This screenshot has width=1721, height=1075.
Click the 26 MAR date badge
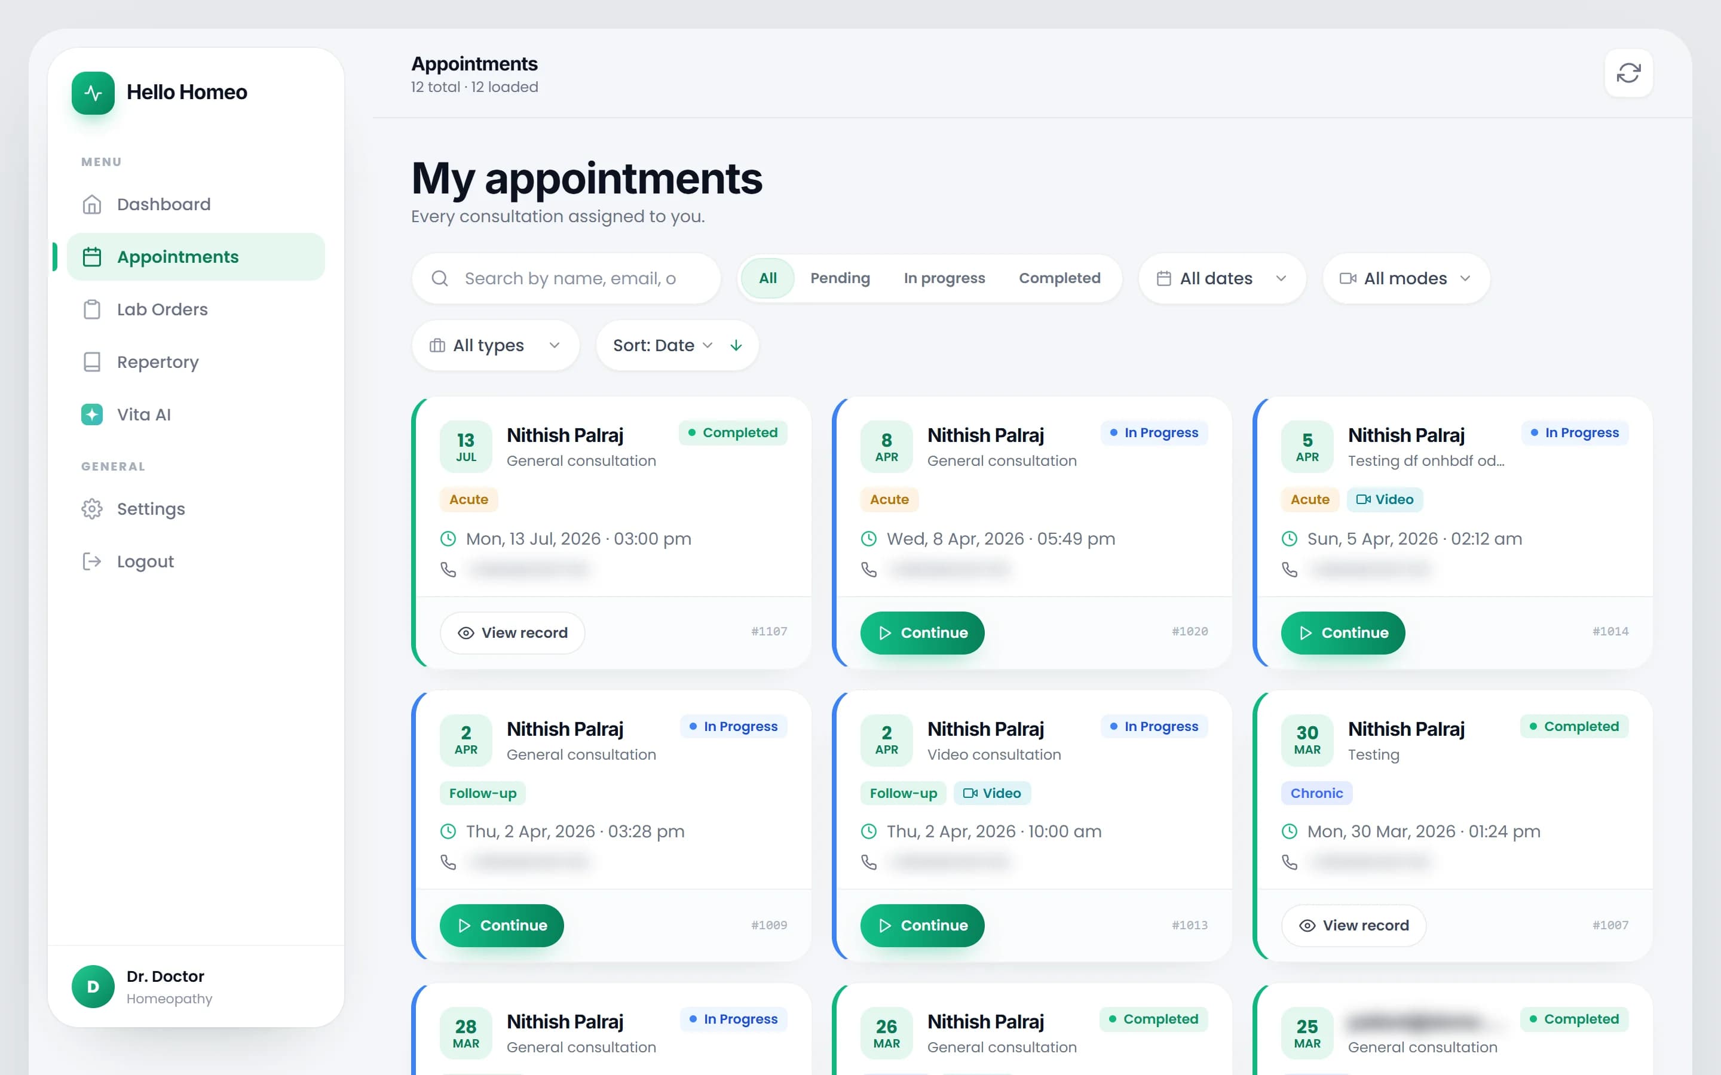887,1033
